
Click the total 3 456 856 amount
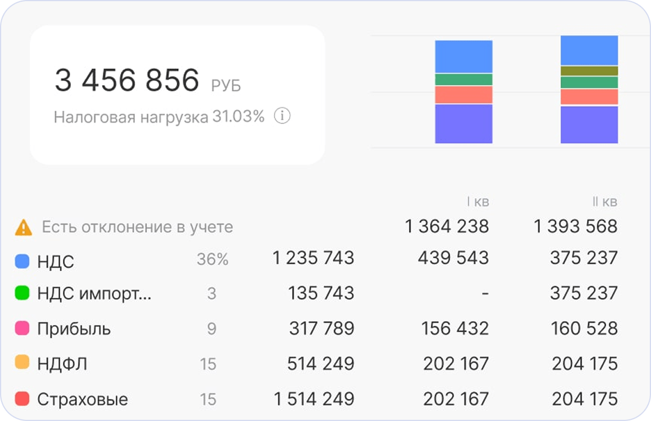tap(127, 80)
